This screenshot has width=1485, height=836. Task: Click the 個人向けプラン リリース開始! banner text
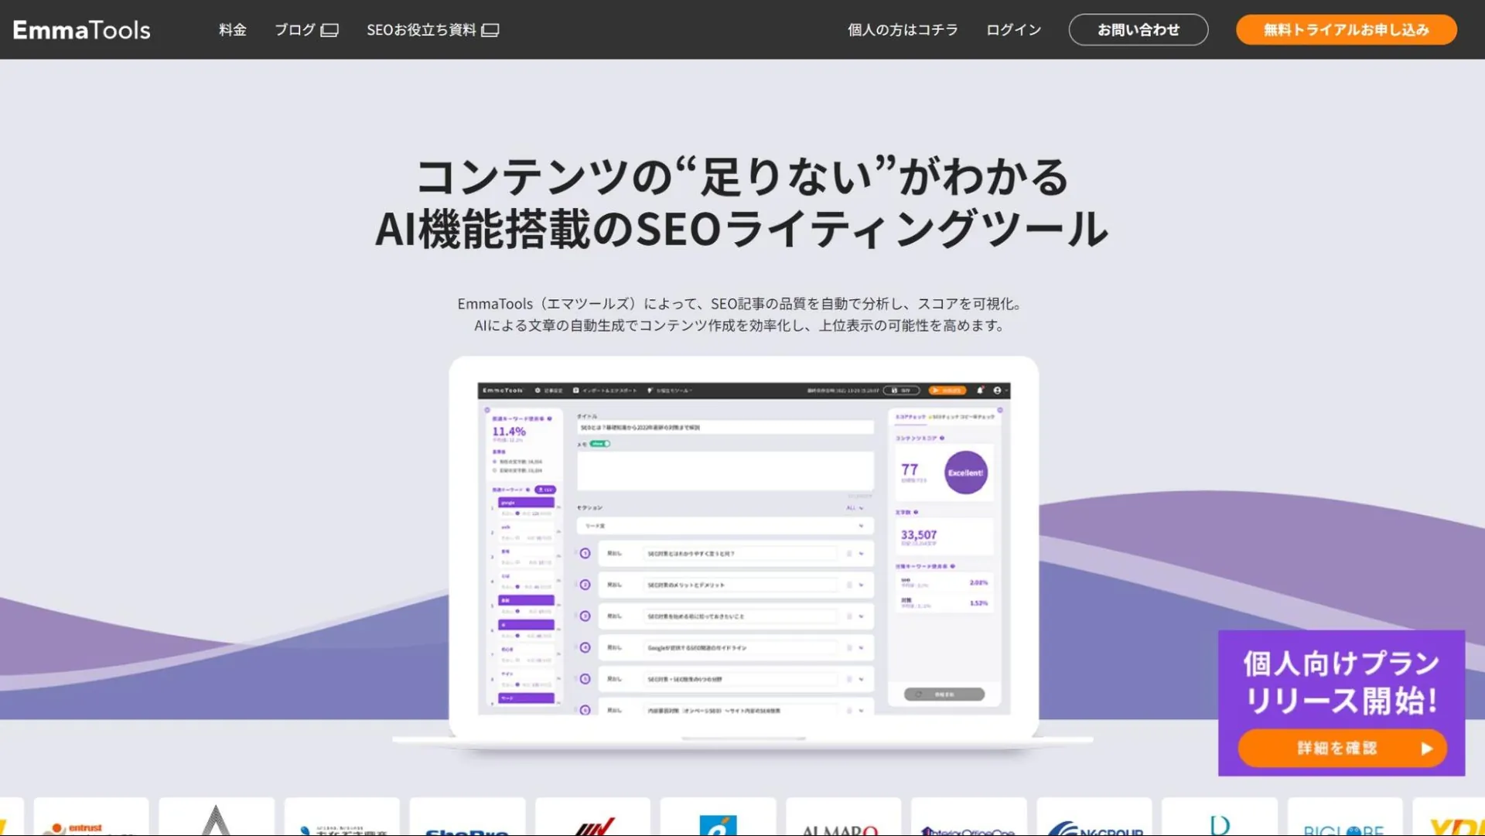pyautogui.click(x=1341, y=681)
